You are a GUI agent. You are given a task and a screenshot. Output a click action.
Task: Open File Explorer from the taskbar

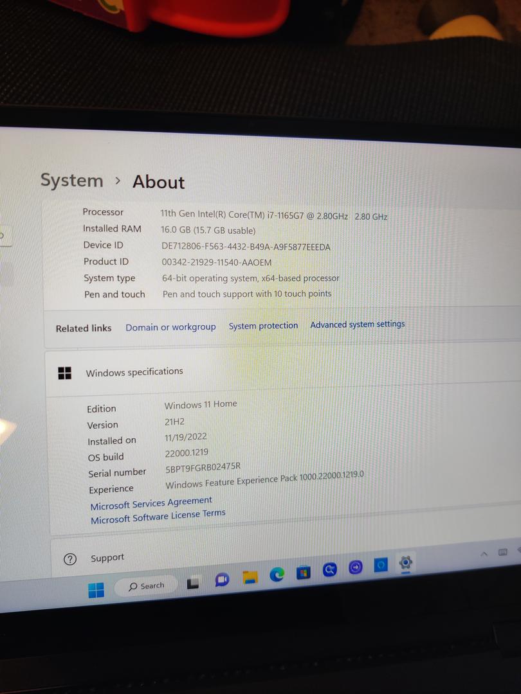250,577
